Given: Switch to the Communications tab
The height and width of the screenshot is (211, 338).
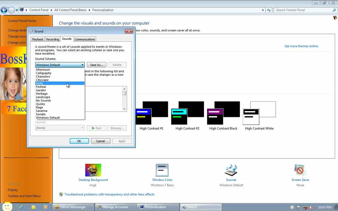Looking at the screenshot, I should (84, 39).
